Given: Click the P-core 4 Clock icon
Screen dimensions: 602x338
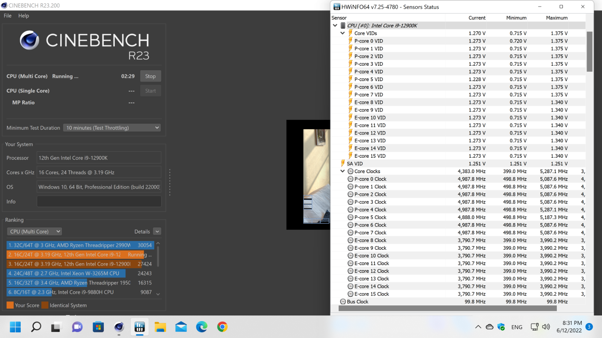Looking at the screenshot, I should (x=350, y=210).
